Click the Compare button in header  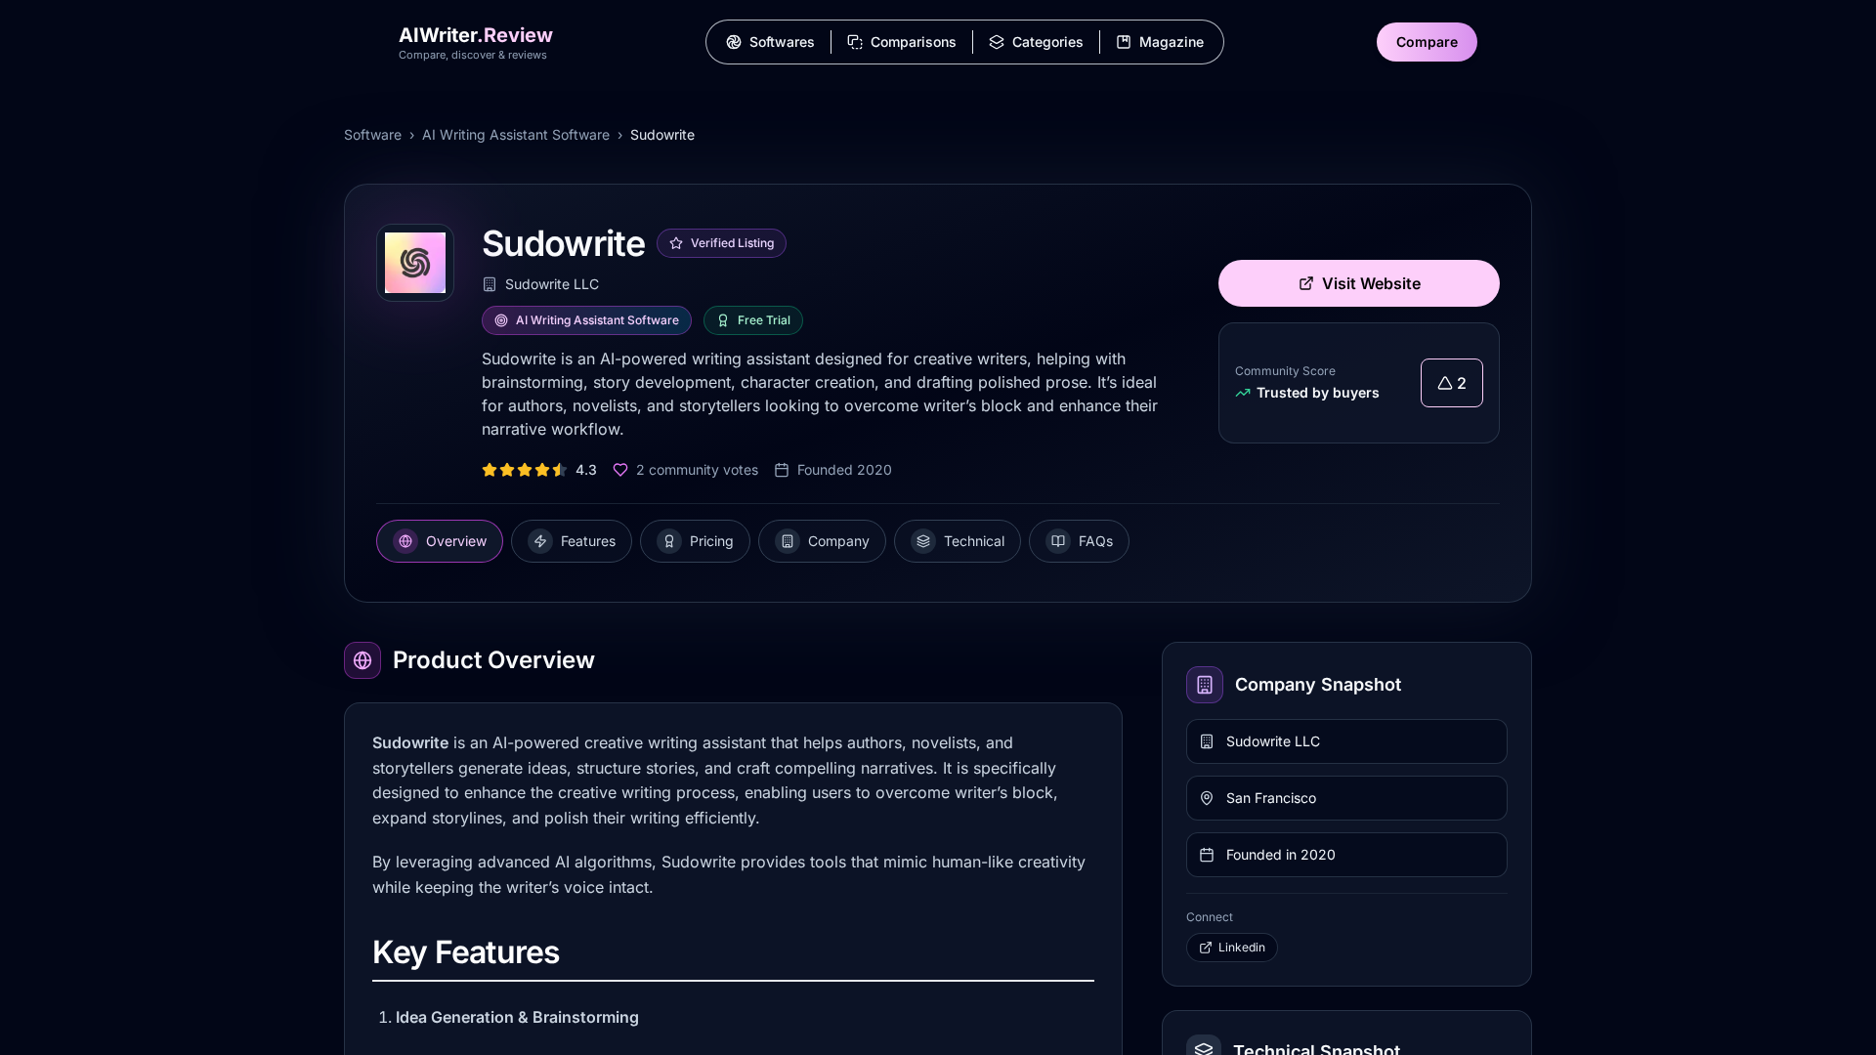1427,42
